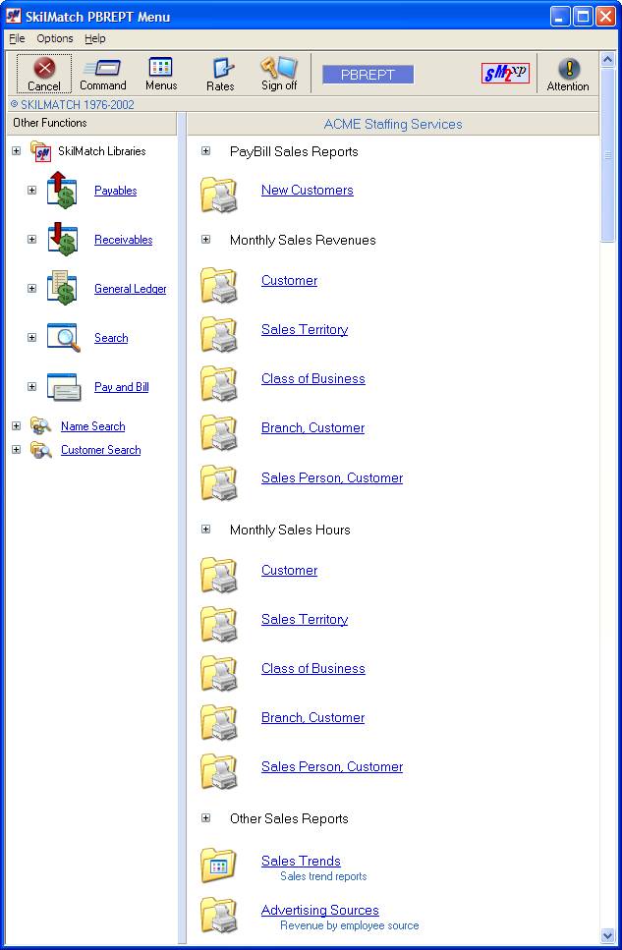Click the vertical scrollbar down arrow

(607, 935)
